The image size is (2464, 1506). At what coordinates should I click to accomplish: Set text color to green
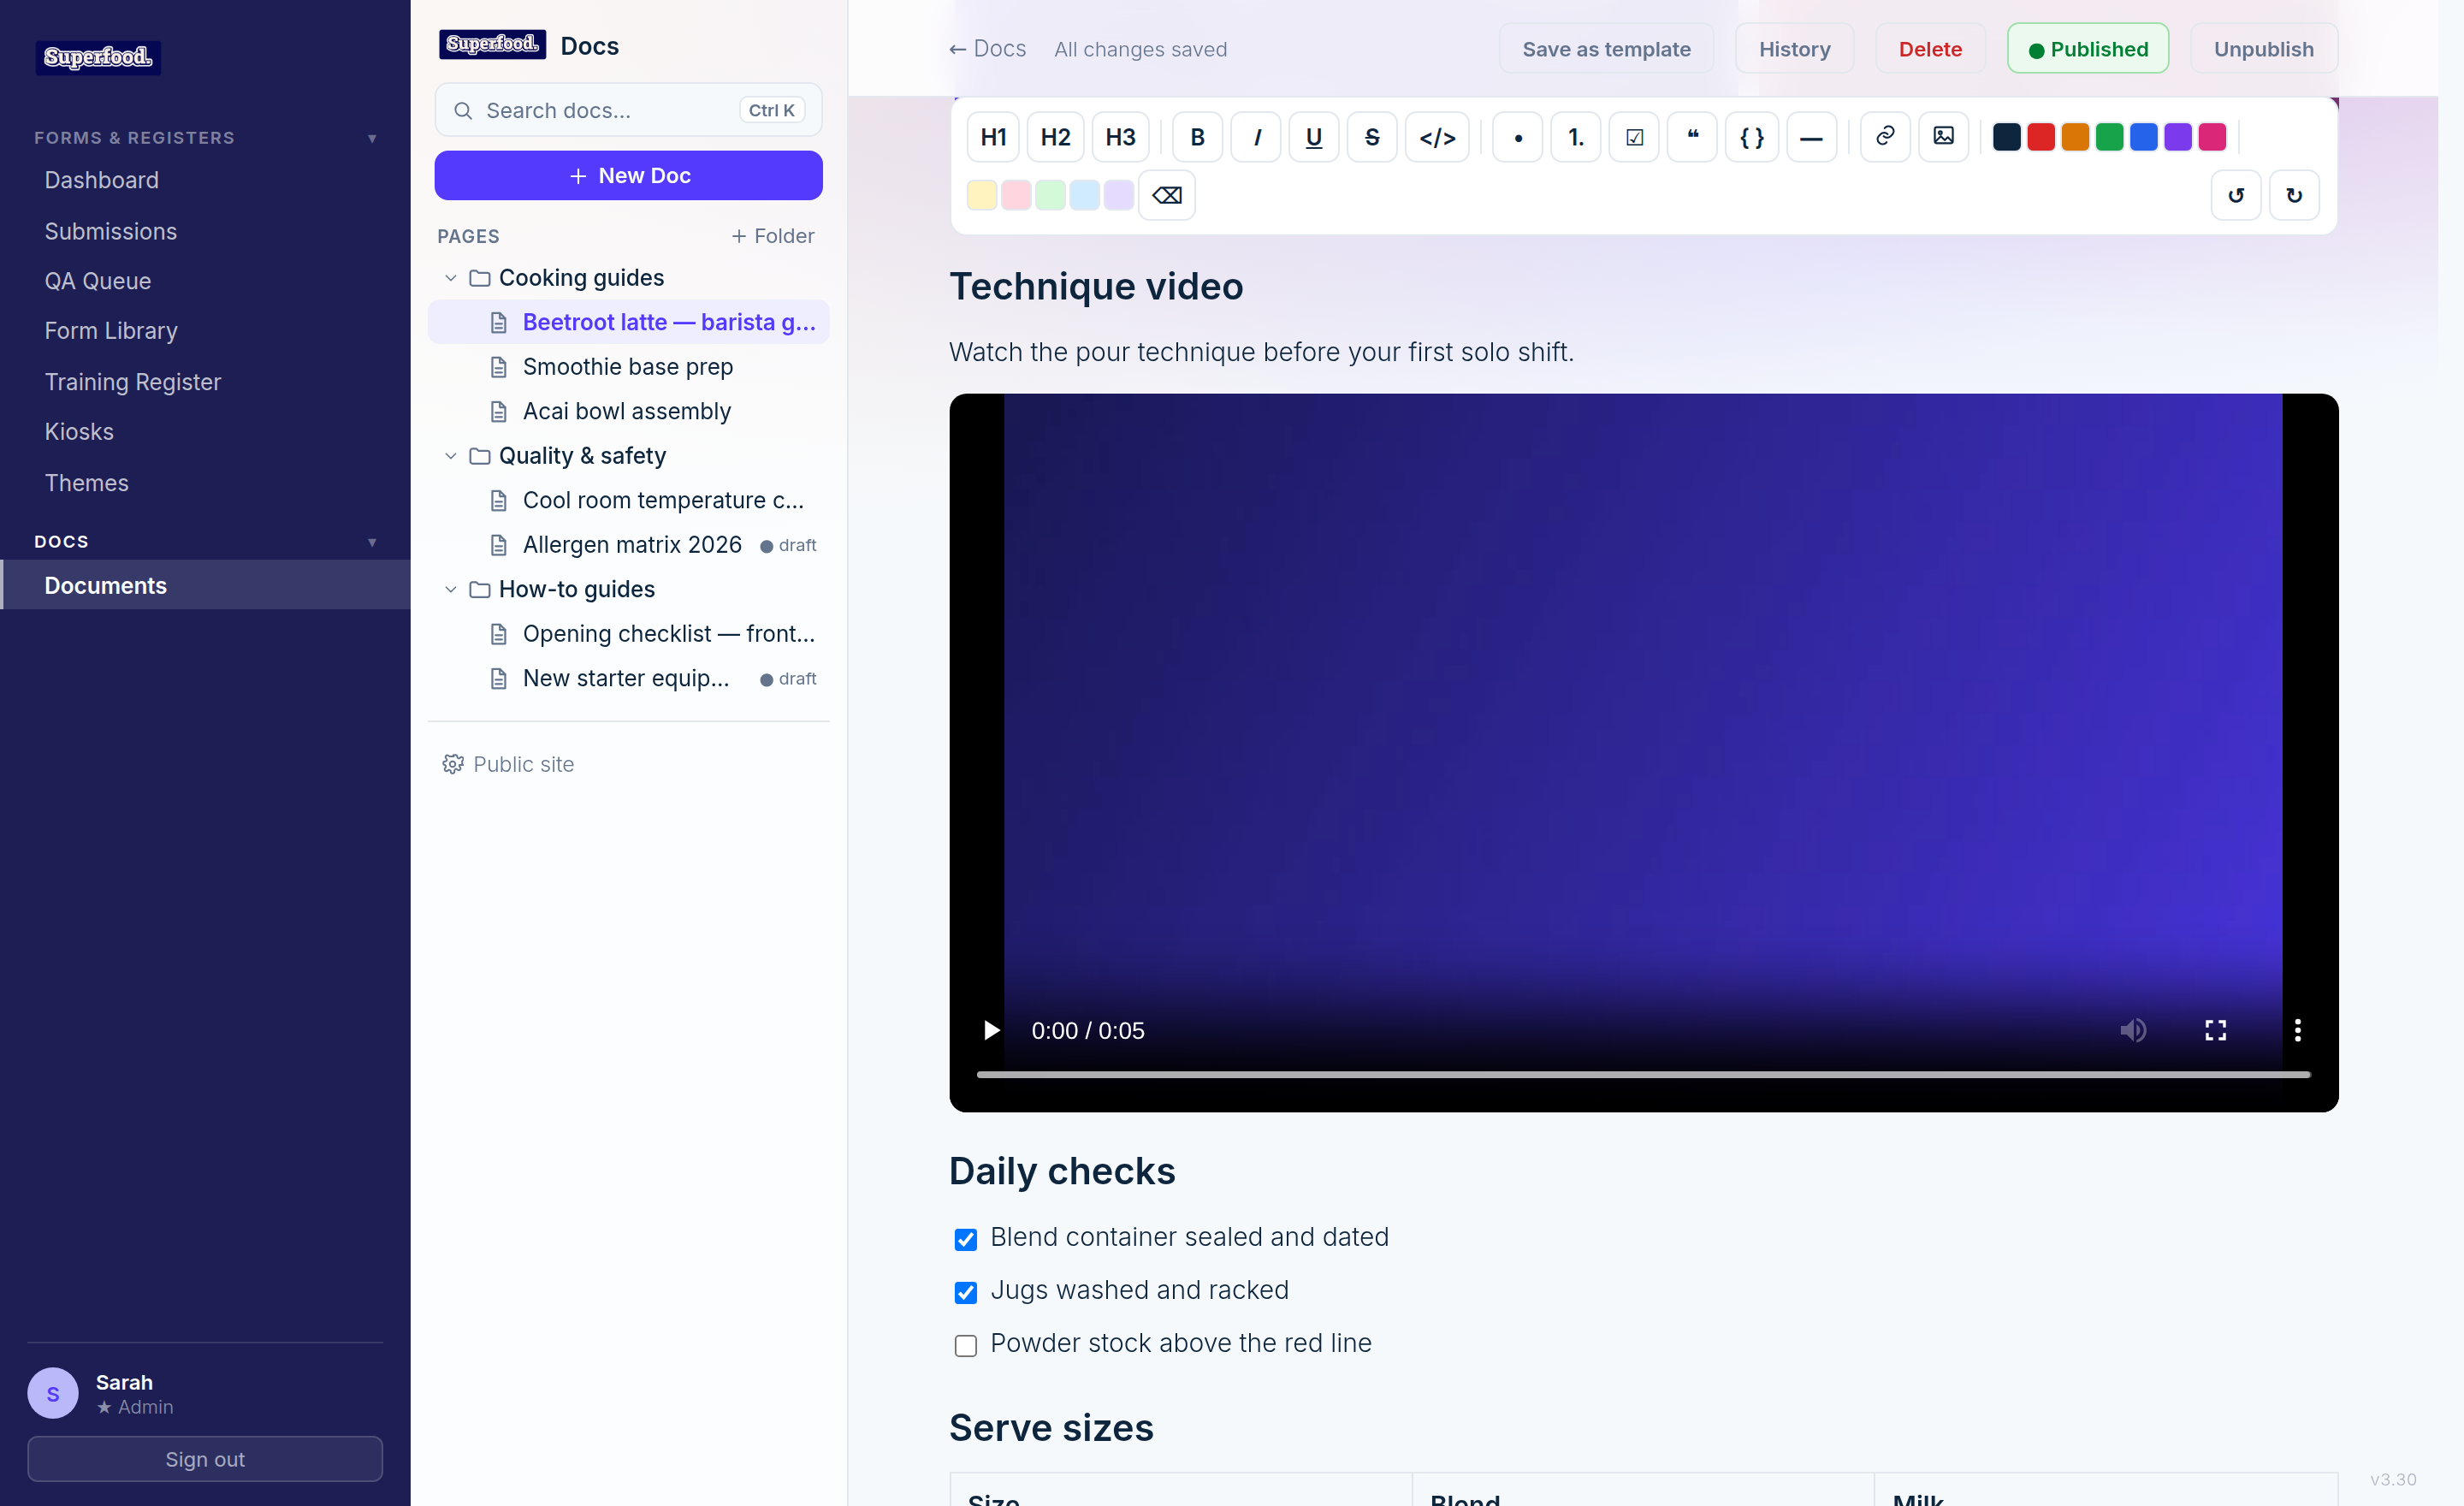[x=2109, y=137]
